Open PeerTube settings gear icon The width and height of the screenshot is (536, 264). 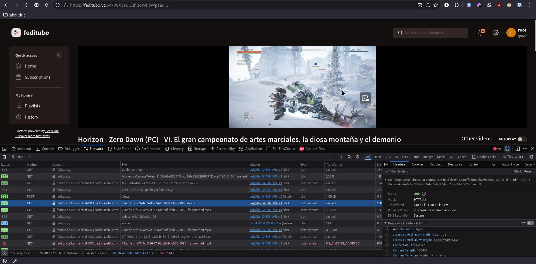[x=496, y=33]
